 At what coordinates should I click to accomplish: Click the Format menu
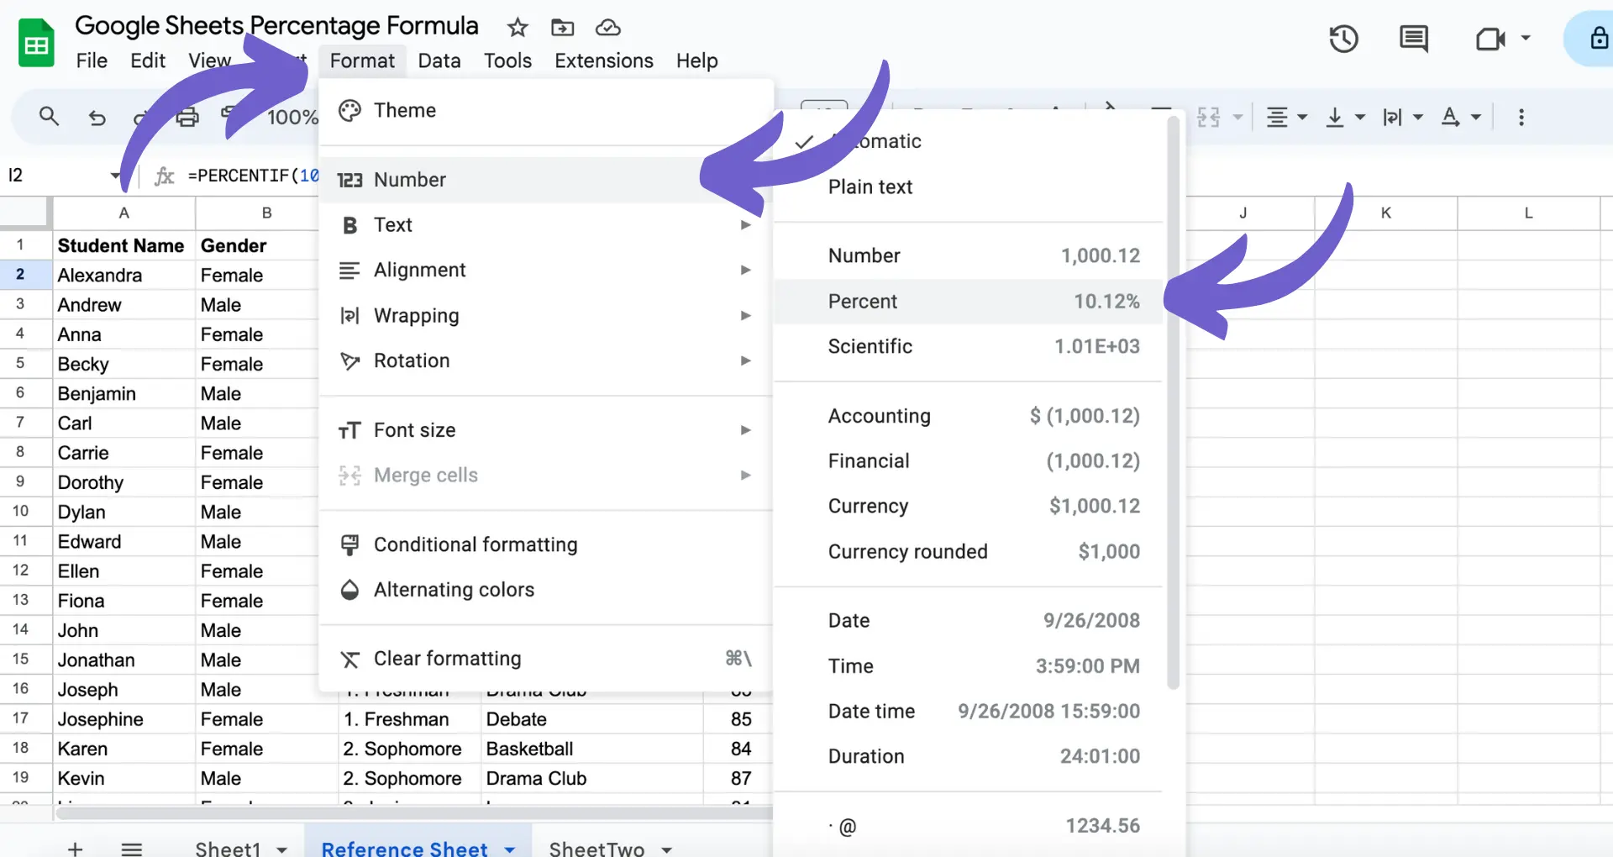362,60
